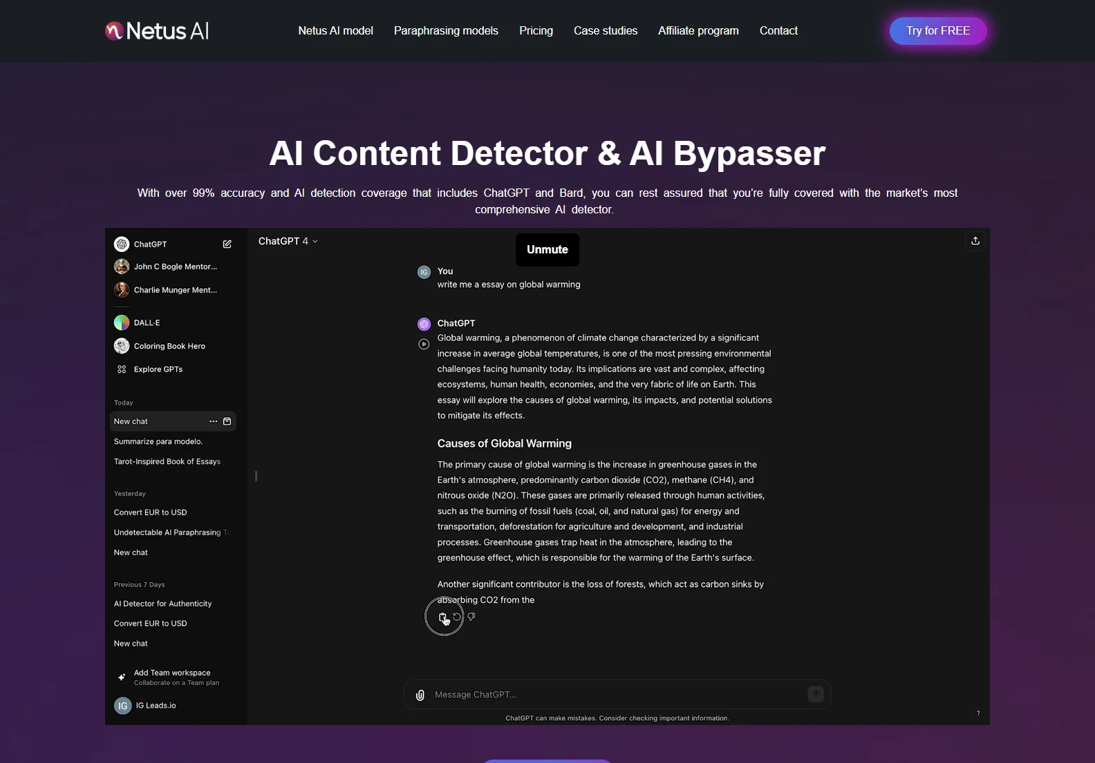Click the ChatGPT avatar beside the response
Image resolution: width=1095 pixels, height=763 pixels.
[x=424, y=324]
